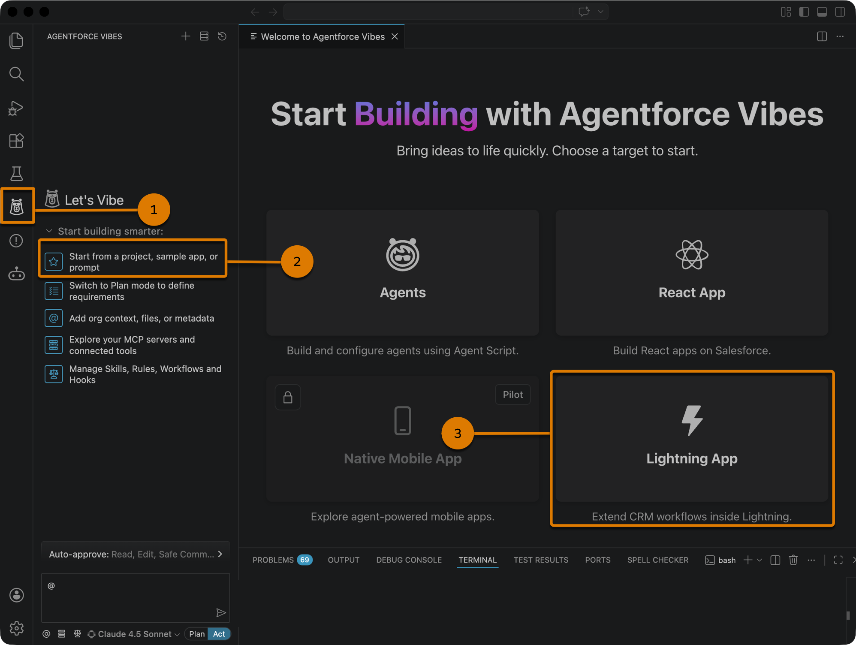Open the chat dropdown chevron in title bar
856x645 pixels.
(600, 12)
